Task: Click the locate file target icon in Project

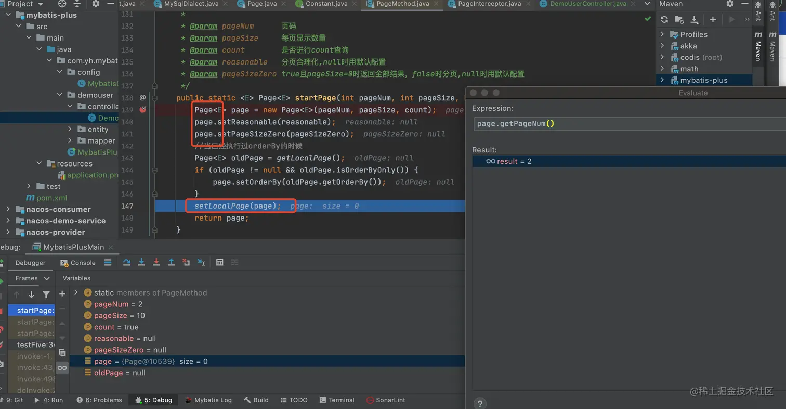Action: click(x=62, y=4)
